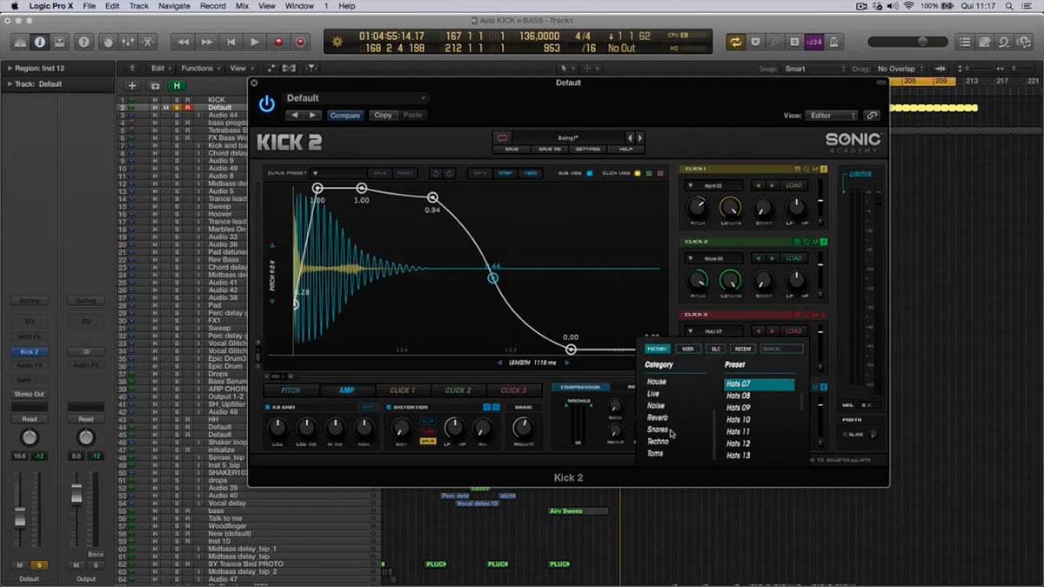Toggle the yellow Cycle mode button
This screenshot has width=1044, height=587.
click(736, 41)
